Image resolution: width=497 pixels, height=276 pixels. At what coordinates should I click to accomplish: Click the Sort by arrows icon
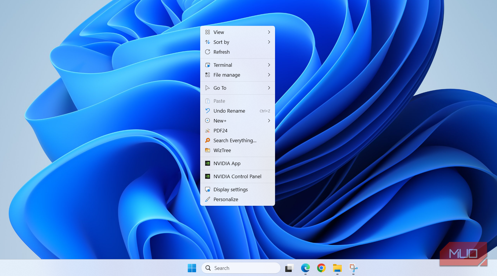click(207, 42)
